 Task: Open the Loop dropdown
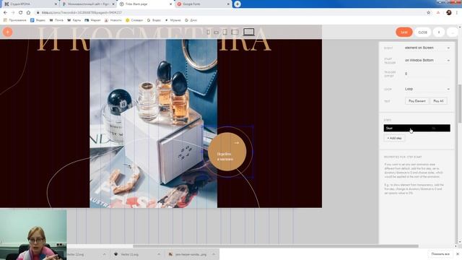(427, 89)
